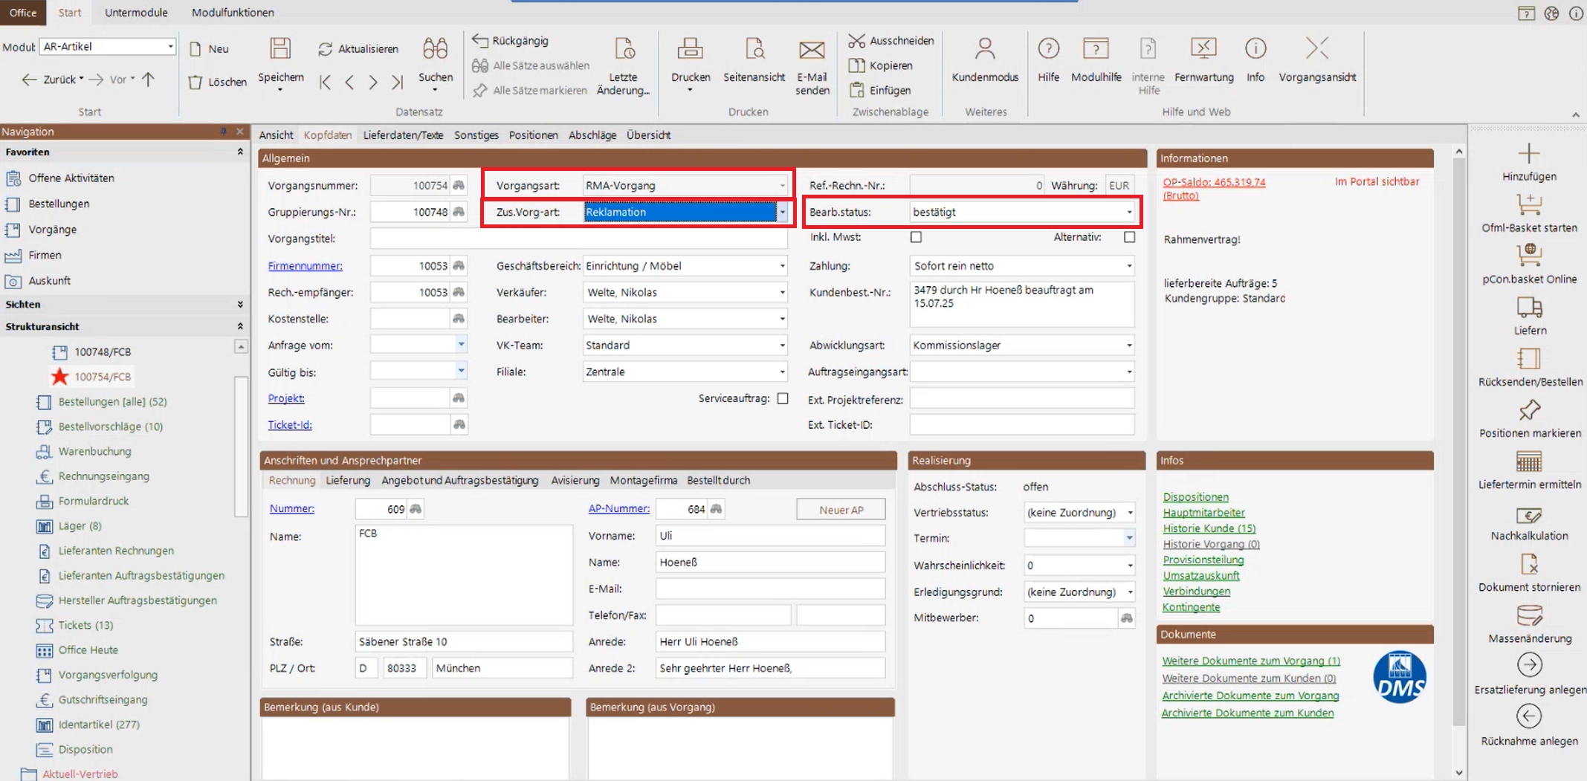
Task: Open Nachkalkulation in right sidebar
Action: pyautogui.click(x=1529, y=516)
